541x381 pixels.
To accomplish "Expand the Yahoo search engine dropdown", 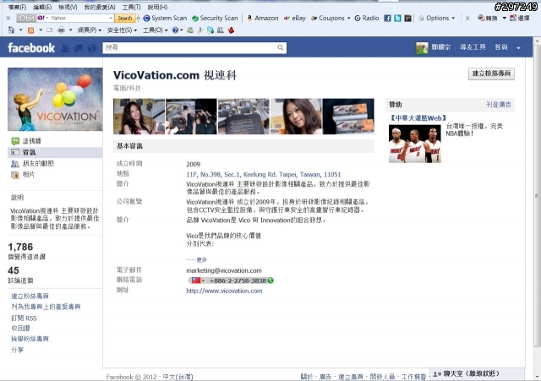I will [x=111, y=18].
